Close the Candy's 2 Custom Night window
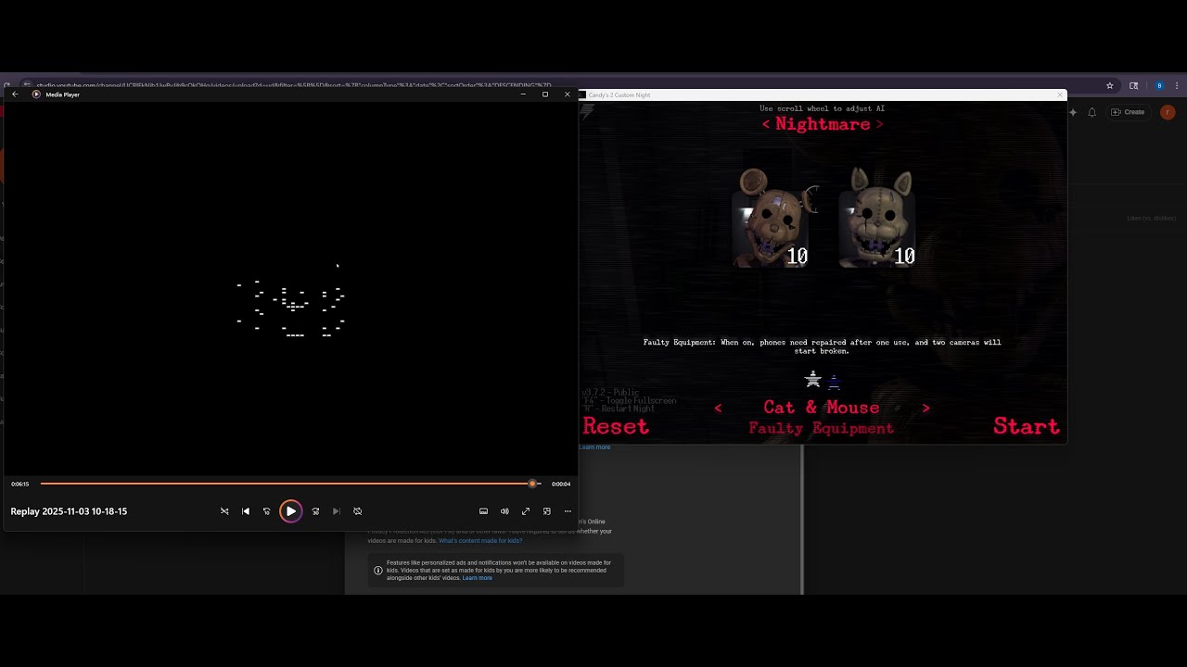1187x667 pixels. click(x=1060, y=94)
